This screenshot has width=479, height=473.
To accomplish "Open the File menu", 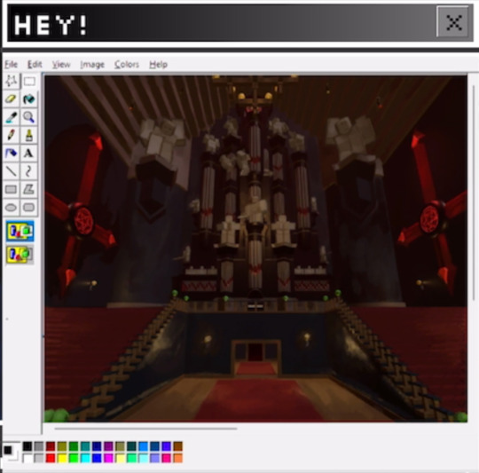I will pyautogui.click(x=11, y=65).
